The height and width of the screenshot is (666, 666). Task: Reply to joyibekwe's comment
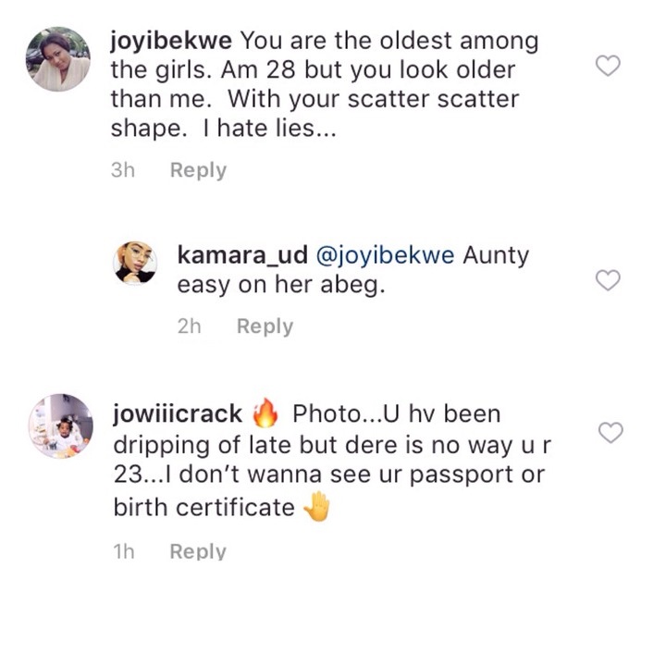coord(198,170)
